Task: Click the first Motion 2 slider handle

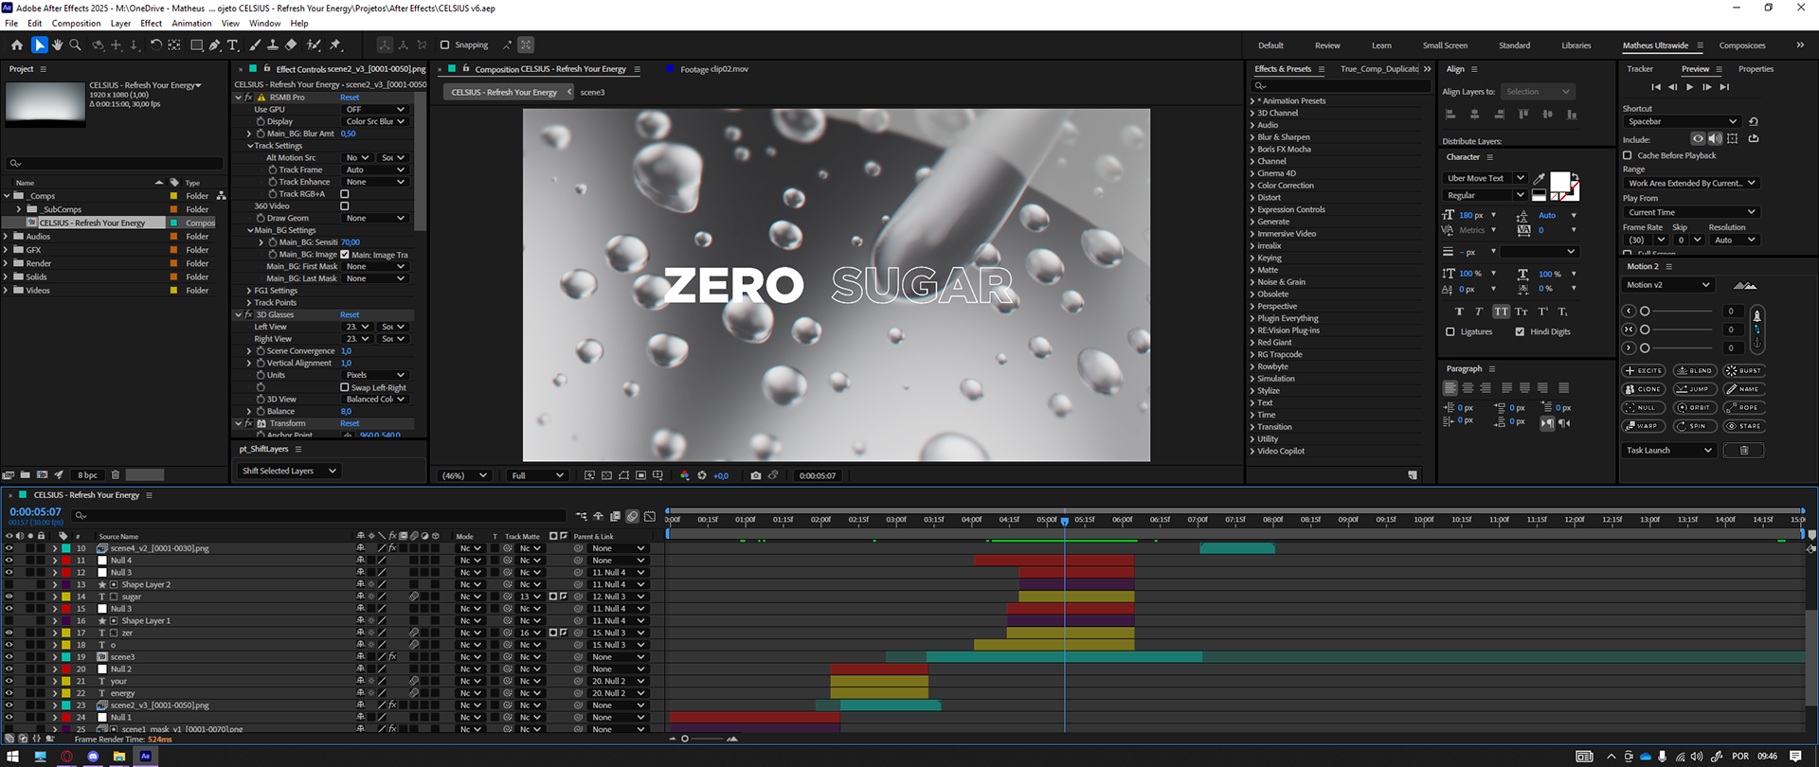Action: 1645,312
